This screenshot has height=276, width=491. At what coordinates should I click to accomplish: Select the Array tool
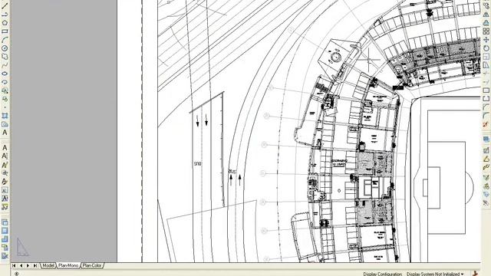click(x=486, y=31)
